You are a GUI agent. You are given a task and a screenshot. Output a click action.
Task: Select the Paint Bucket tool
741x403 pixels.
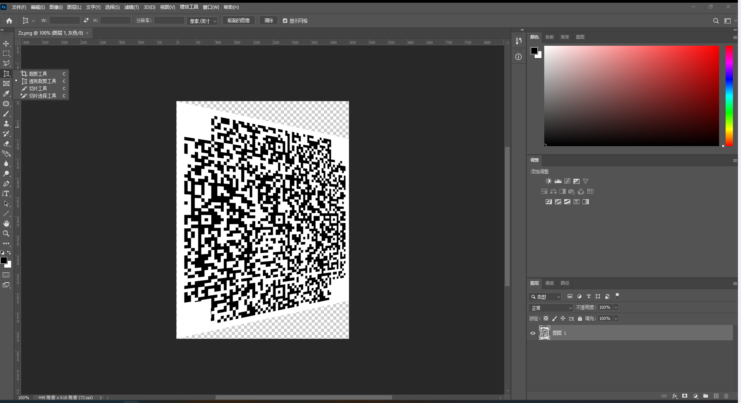pyautogui.click(x=6, y=153)
